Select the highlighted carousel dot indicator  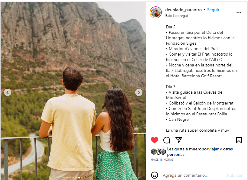[79, 178]
